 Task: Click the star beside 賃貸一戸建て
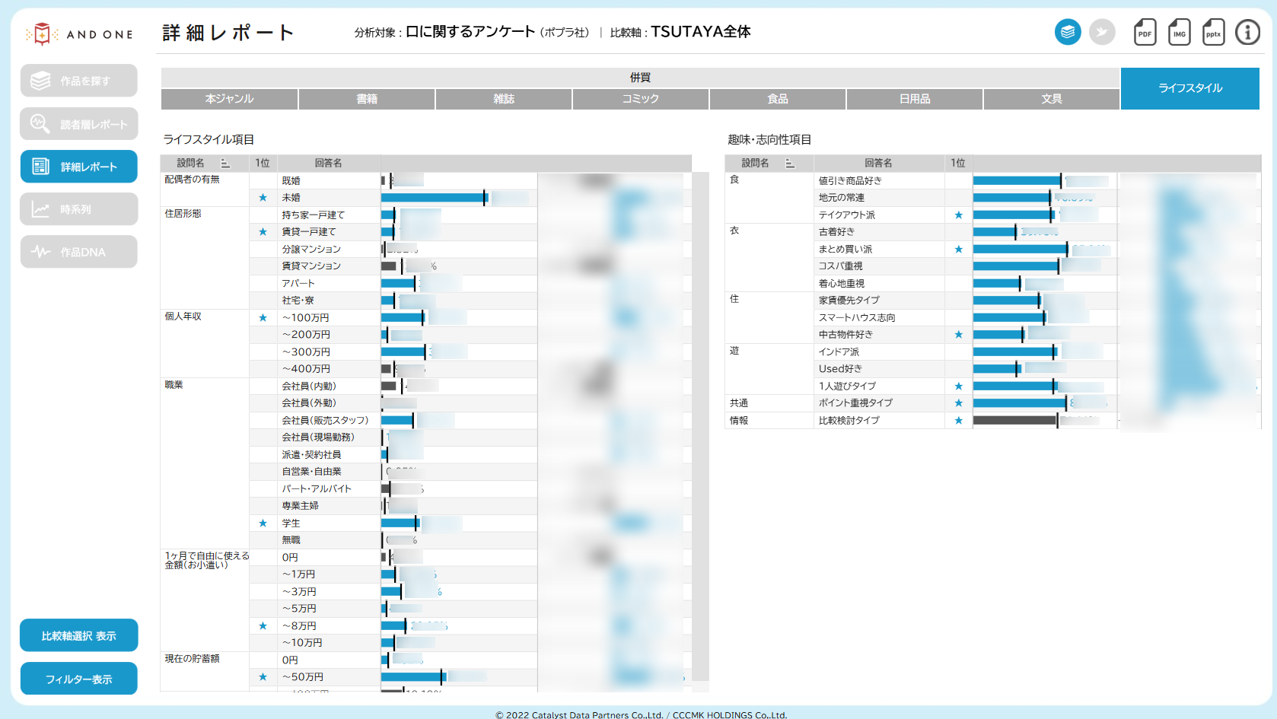click(x=263, y=232)
